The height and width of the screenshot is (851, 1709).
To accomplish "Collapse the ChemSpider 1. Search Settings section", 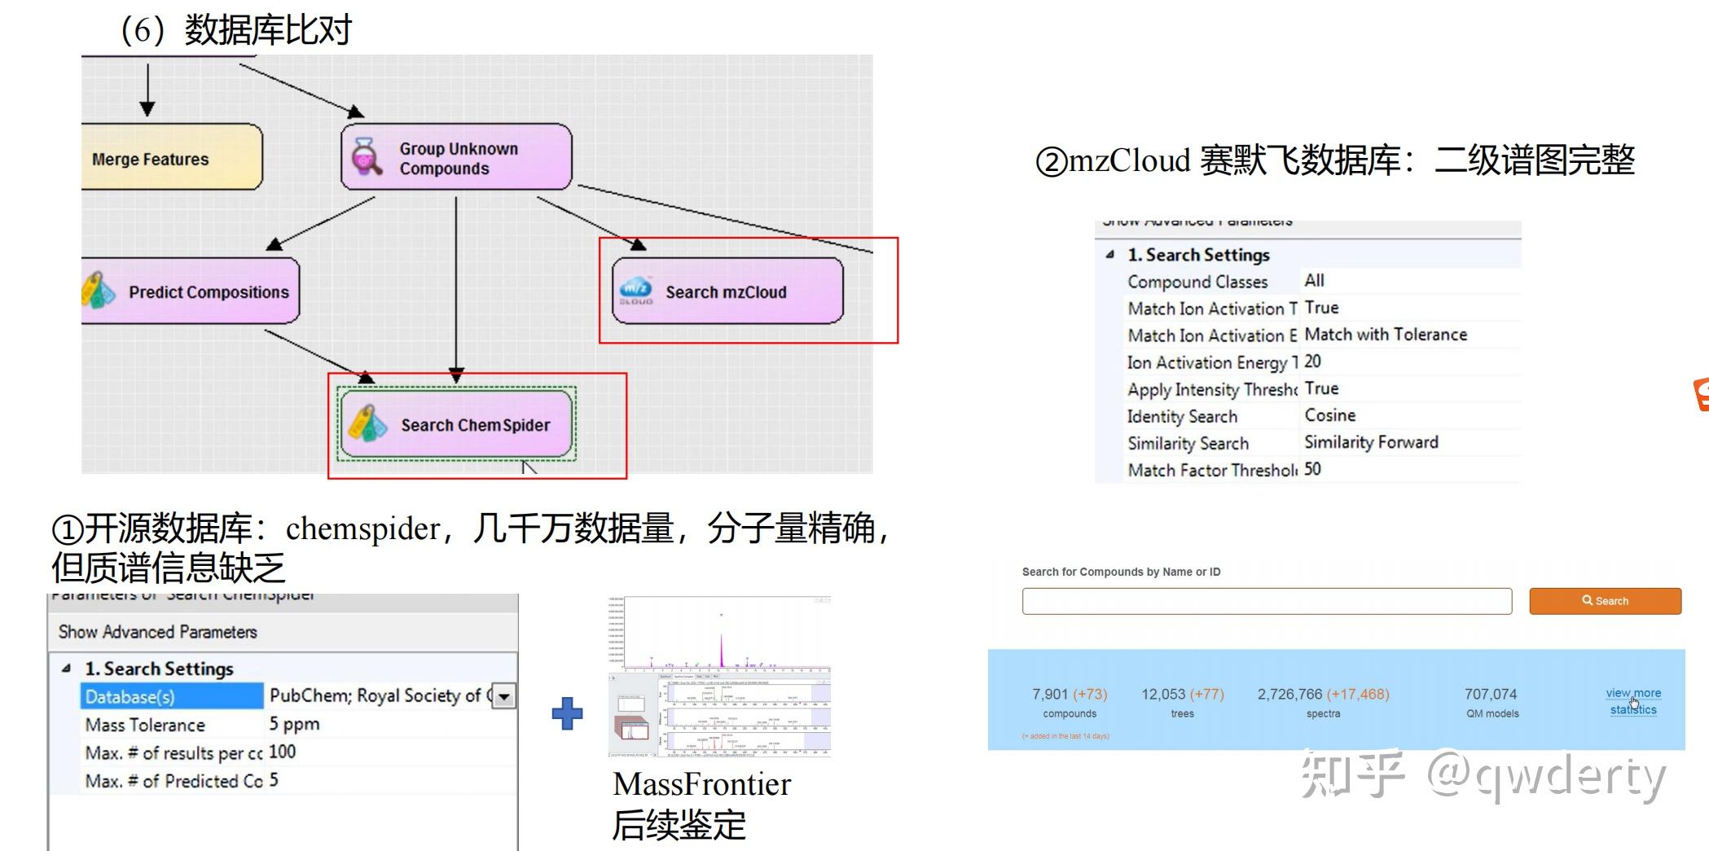I will coord(66,668).
